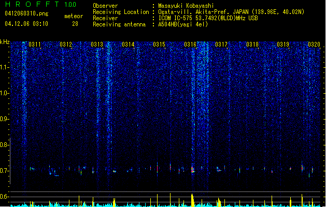Screen dimensions: 326x207
Task: Click the 0.8 kHz axis label
Action: coord(4,145)
